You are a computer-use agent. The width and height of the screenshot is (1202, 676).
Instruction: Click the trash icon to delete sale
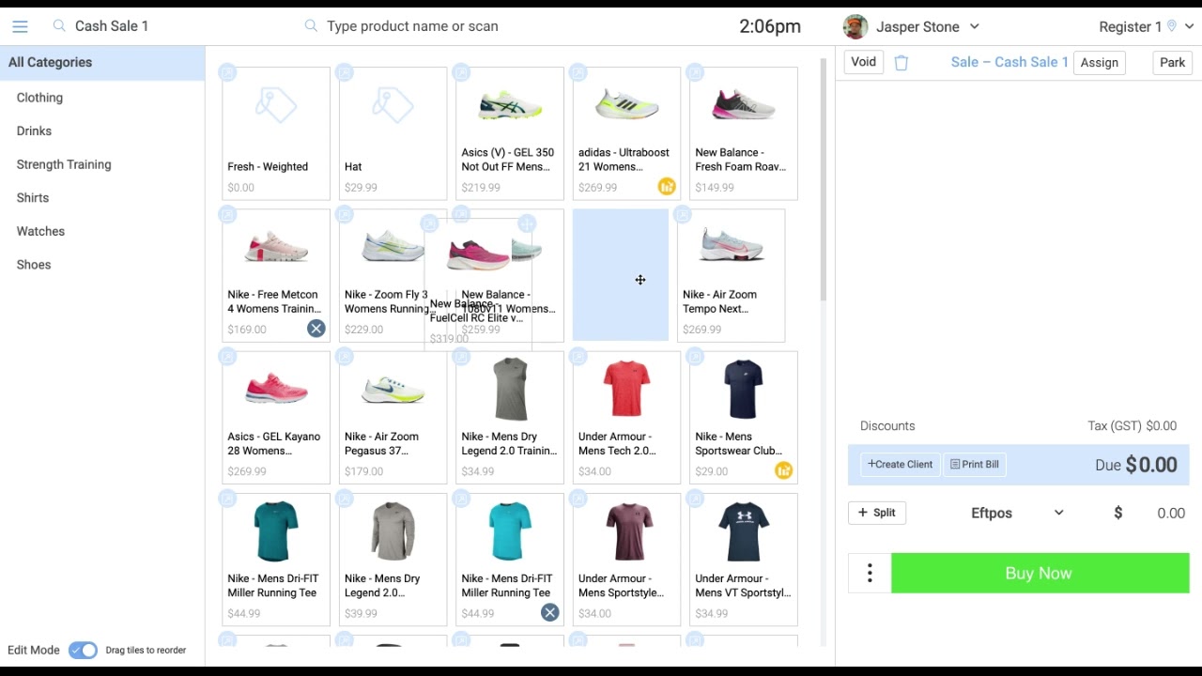pos(901,63)
